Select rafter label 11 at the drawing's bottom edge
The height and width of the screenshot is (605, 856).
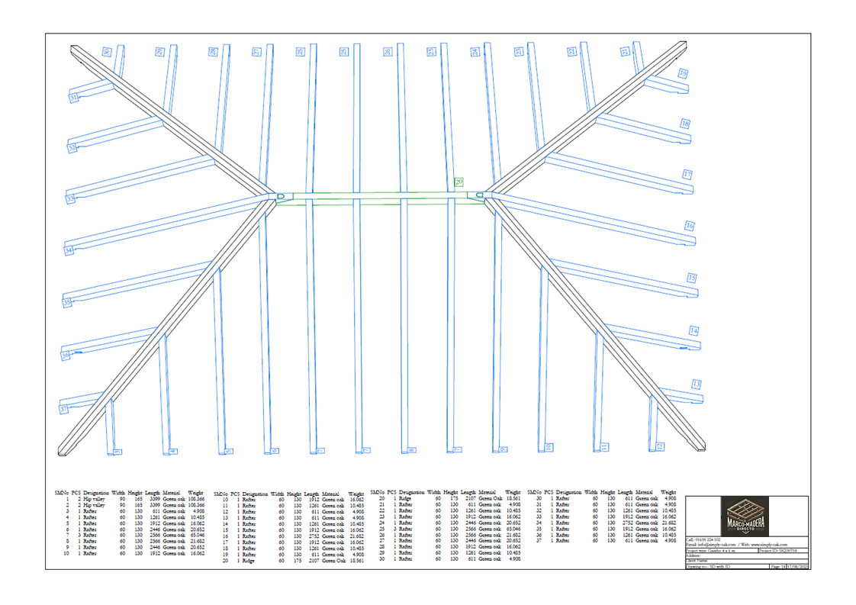(x=604, y=446)
